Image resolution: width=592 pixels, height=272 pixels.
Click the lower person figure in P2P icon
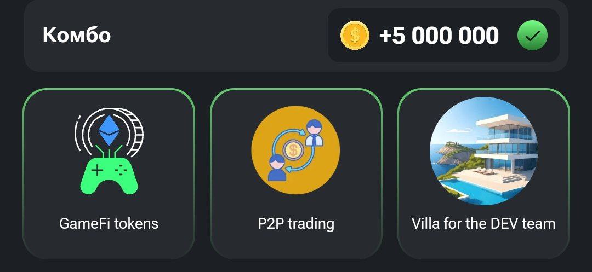pyautogui.click(x=277, y=167)
